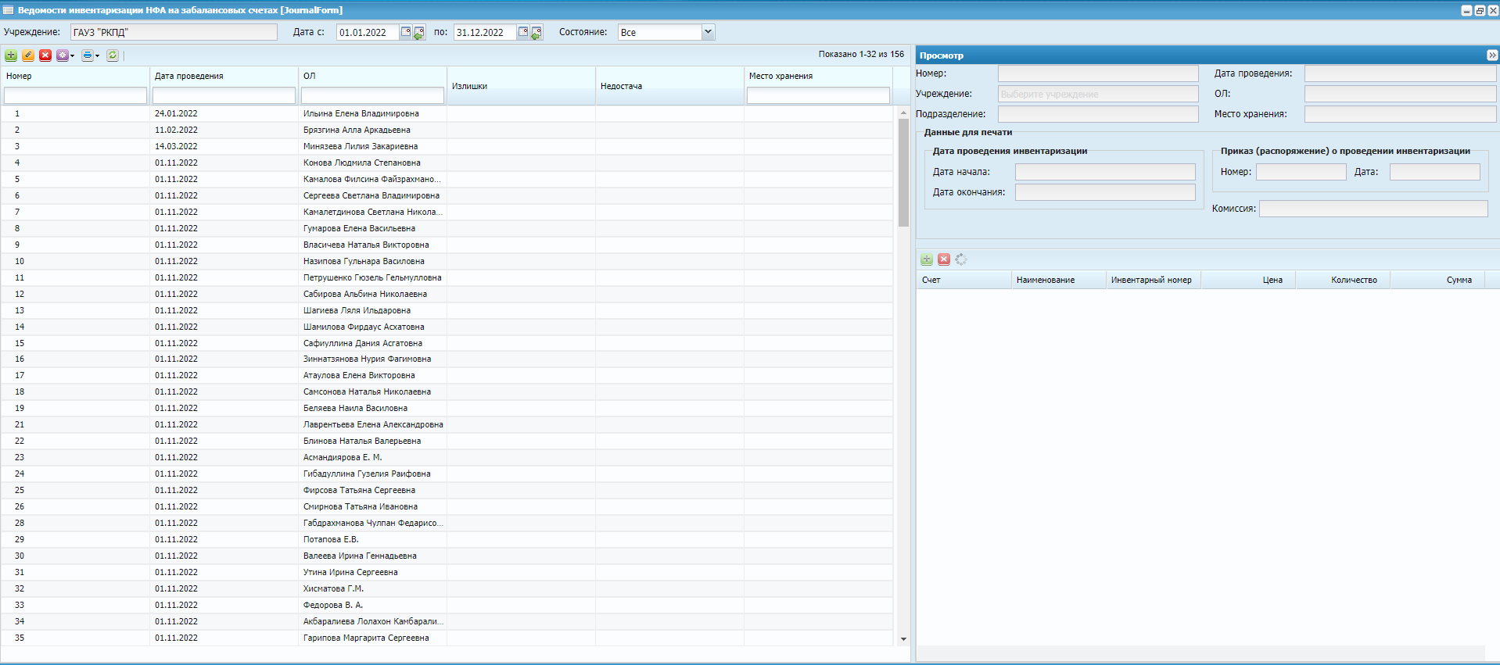Sort by 'Дата проведения' column header
Viewport: 1500px width, 665px height.
(x=189, y=76)
